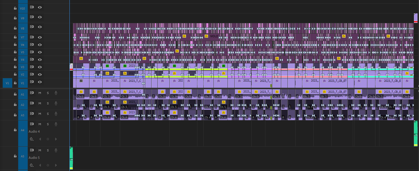Lock the Audio 4 track
419x171 pixels.
click(15, 130)
